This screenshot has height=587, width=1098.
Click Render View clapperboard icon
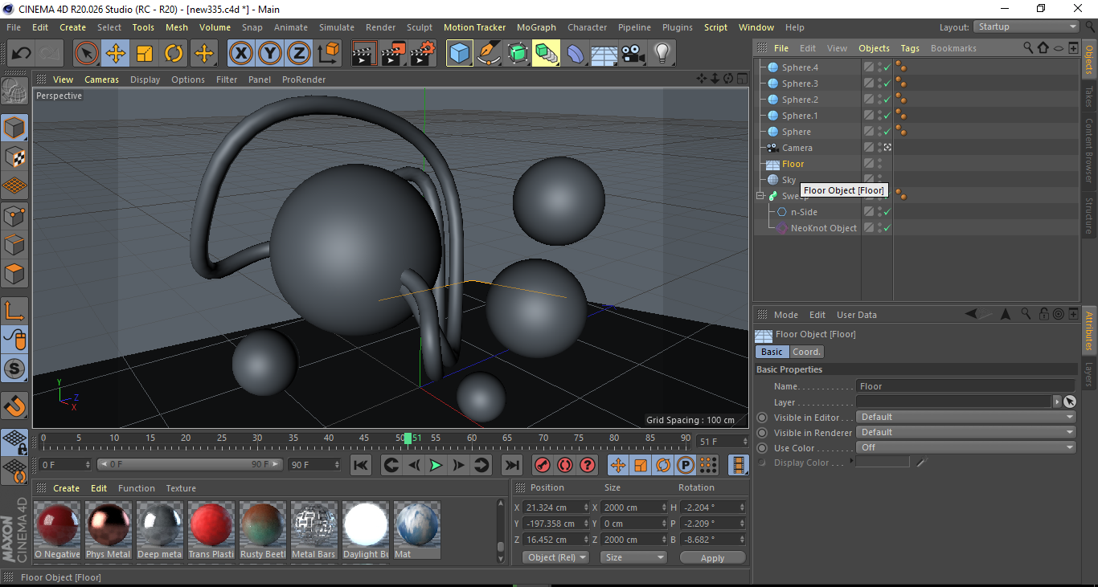(x=364, y=54)
